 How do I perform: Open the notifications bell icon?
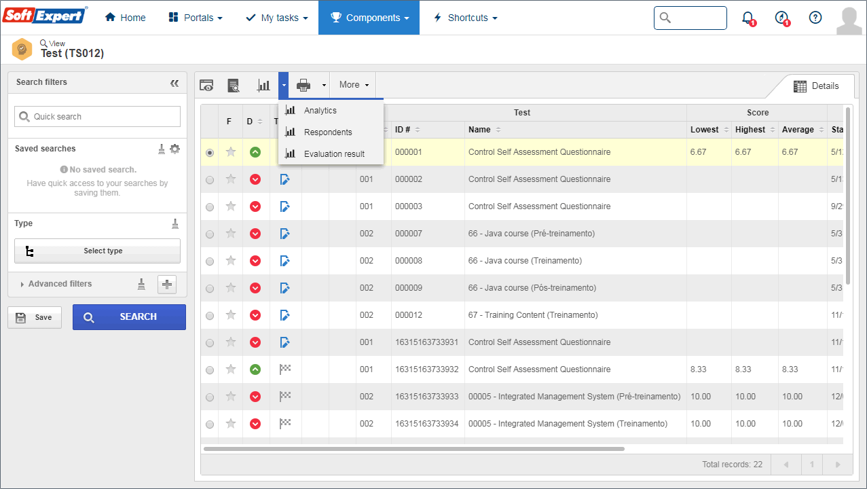coord(748,18)
